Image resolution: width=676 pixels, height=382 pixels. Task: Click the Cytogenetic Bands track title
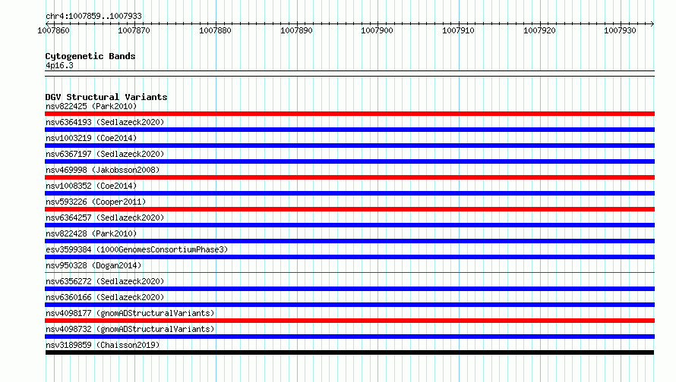click(x=90, y=56)
